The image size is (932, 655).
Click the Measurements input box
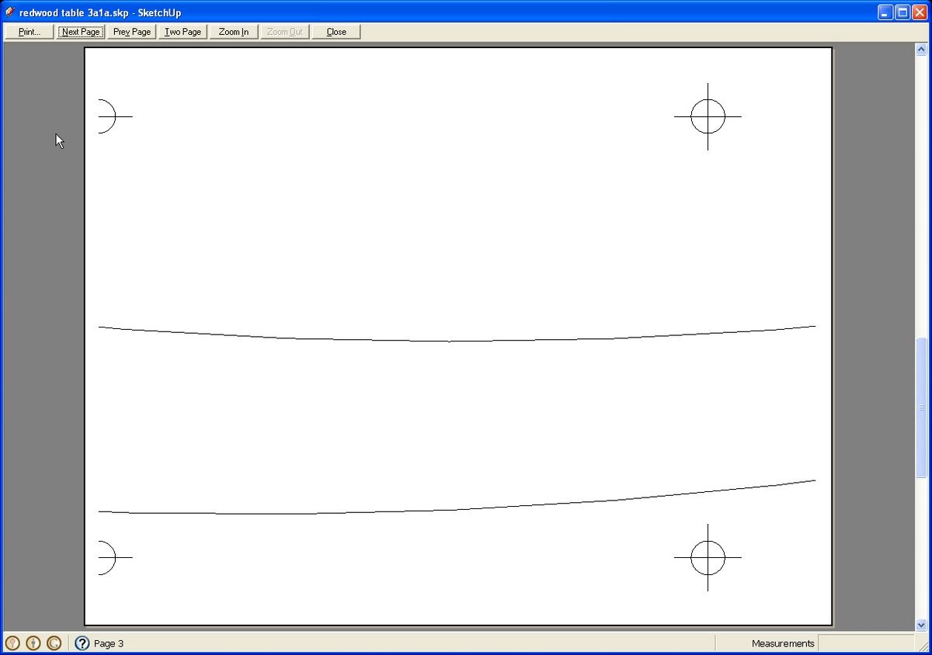coord(866,643)
